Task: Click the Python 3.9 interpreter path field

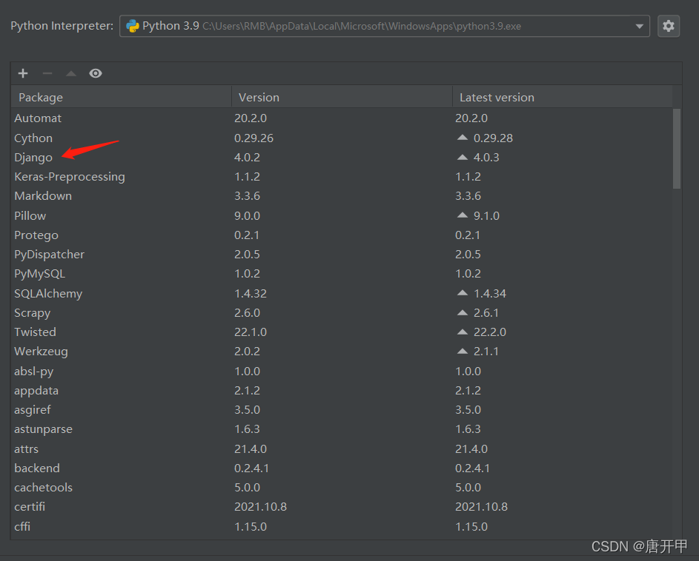Action: click(384, 26)
